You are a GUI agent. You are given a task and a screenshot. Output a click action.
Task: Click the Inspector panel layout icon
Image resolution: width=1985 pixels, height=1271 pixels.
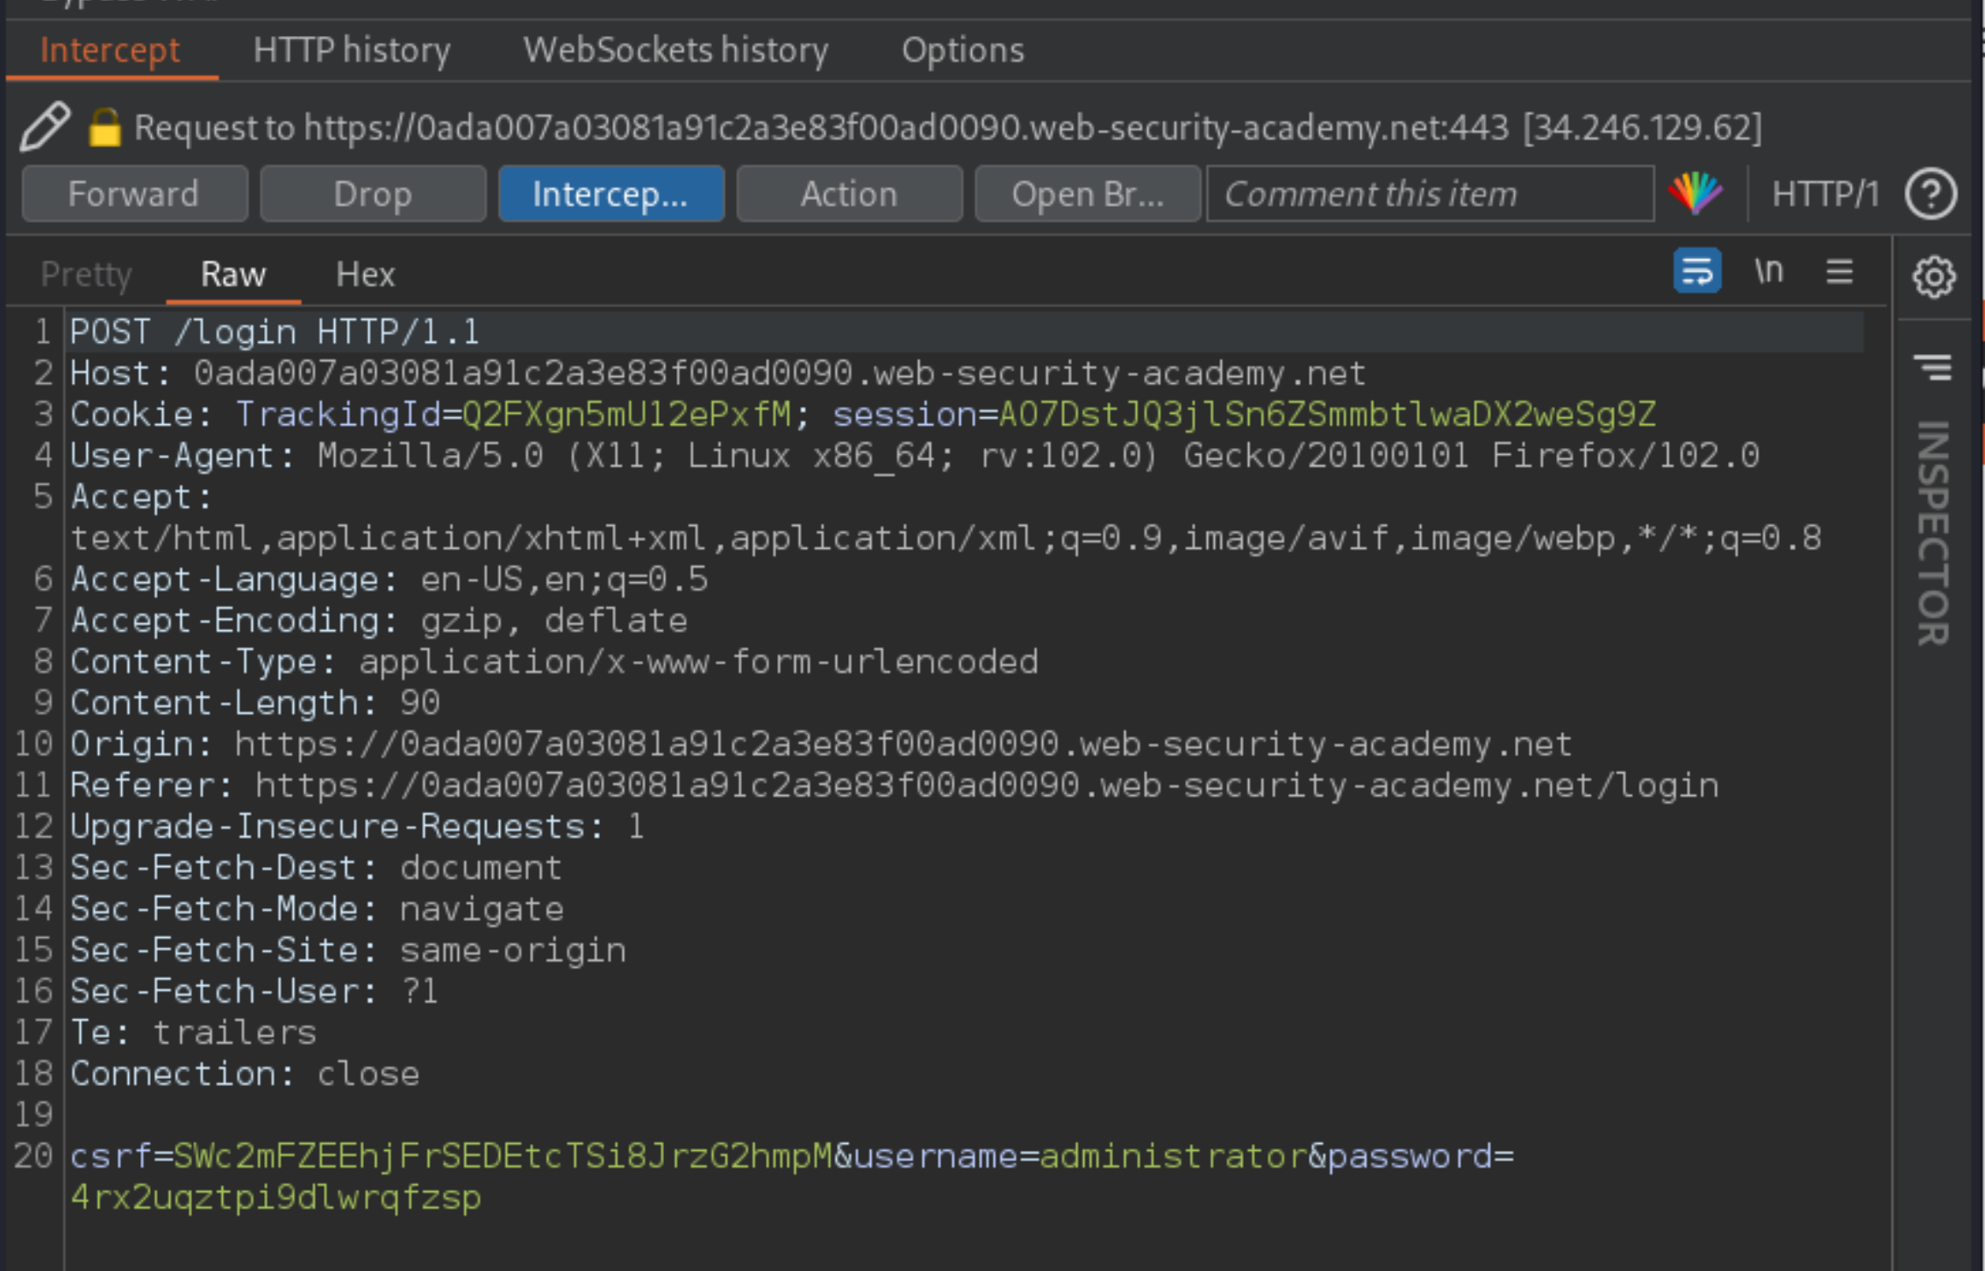pos(1933,367)
